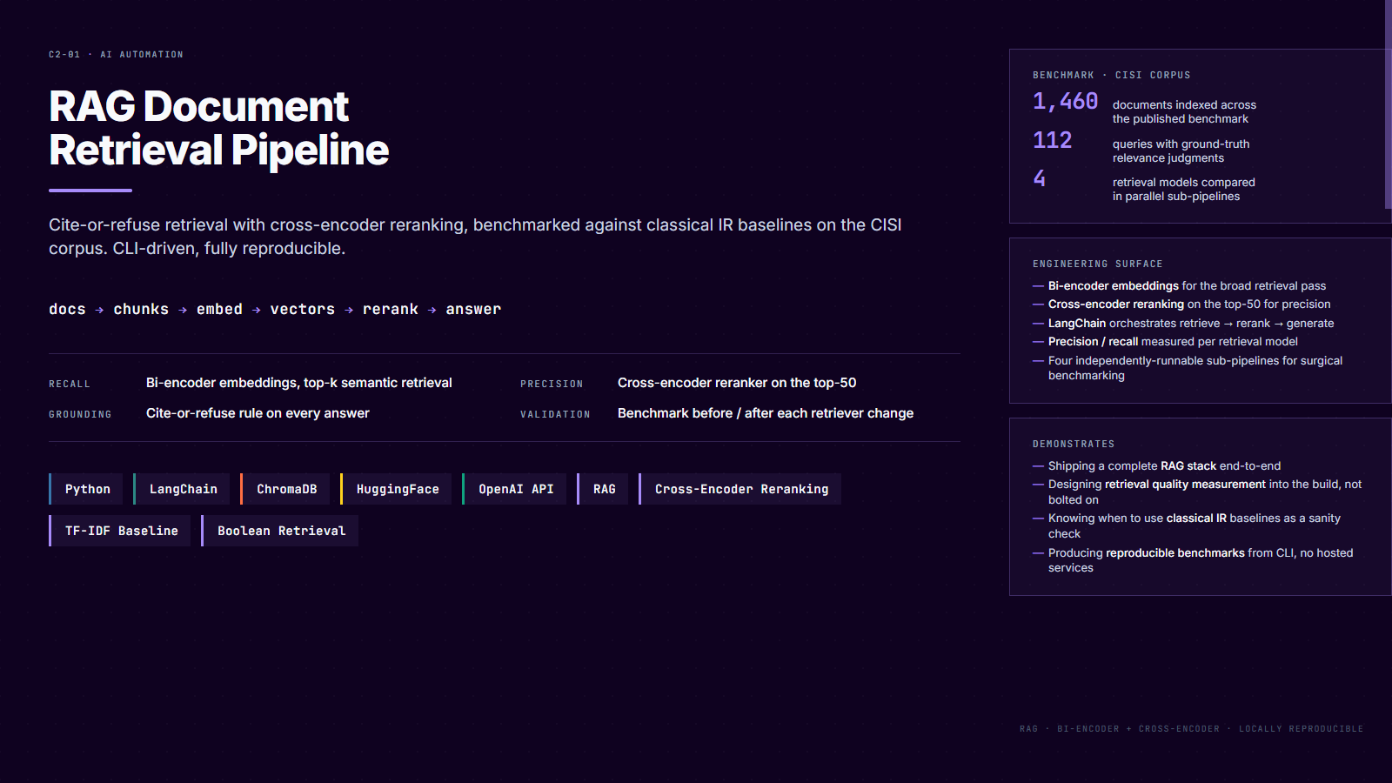Click the RAG Document Retrieval Pipeline title

point(218,128)
